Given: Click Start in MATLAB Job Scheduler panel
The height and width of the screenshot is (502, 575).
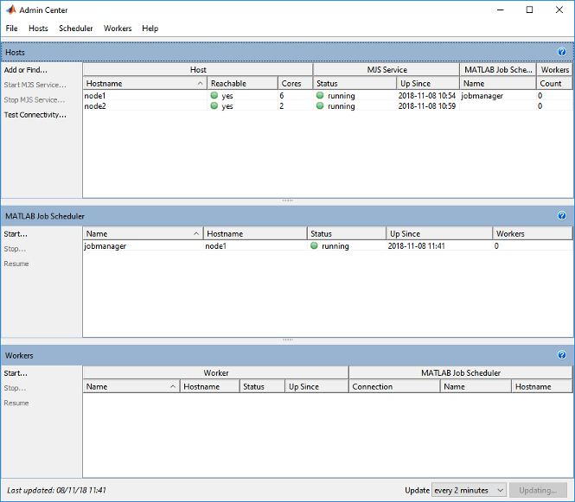Looking at the screenshot, I should (x=16, y=233).
